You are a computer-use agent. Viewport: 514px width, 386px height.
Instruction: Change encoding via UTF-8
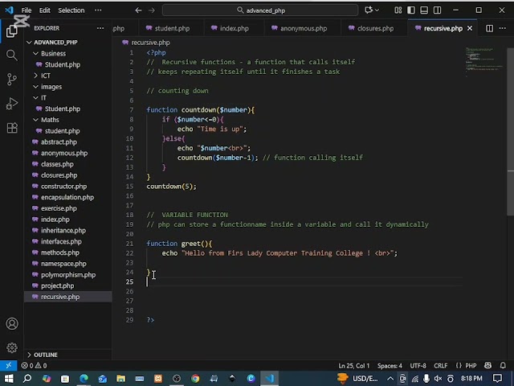click(x=418, y=365)
